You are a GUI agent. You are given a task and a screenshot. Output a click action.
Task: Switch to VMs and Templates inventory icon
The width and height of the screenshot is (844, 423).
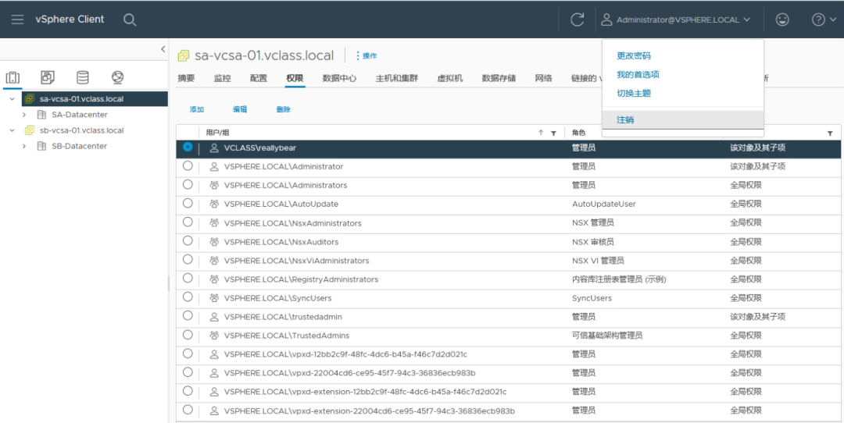(x=48, y=77)
